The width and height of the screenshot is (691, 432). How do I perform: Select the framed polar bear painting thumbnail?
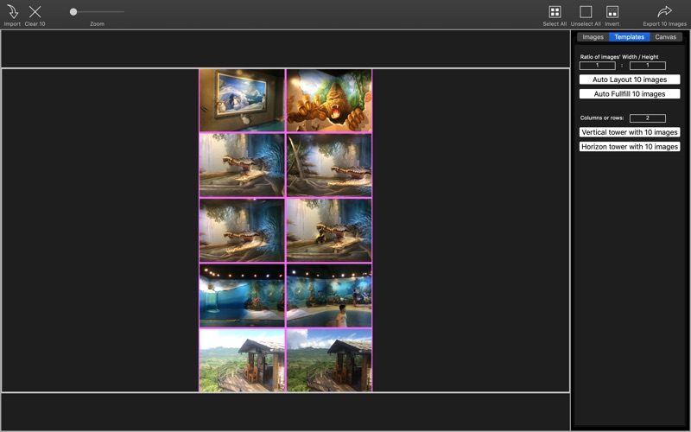(x=242, y=100)
